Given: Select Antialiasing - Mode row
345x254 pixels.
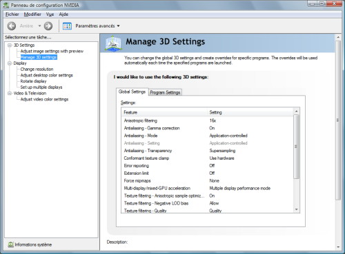Looking at the screenshot, I should click(208, 136).
